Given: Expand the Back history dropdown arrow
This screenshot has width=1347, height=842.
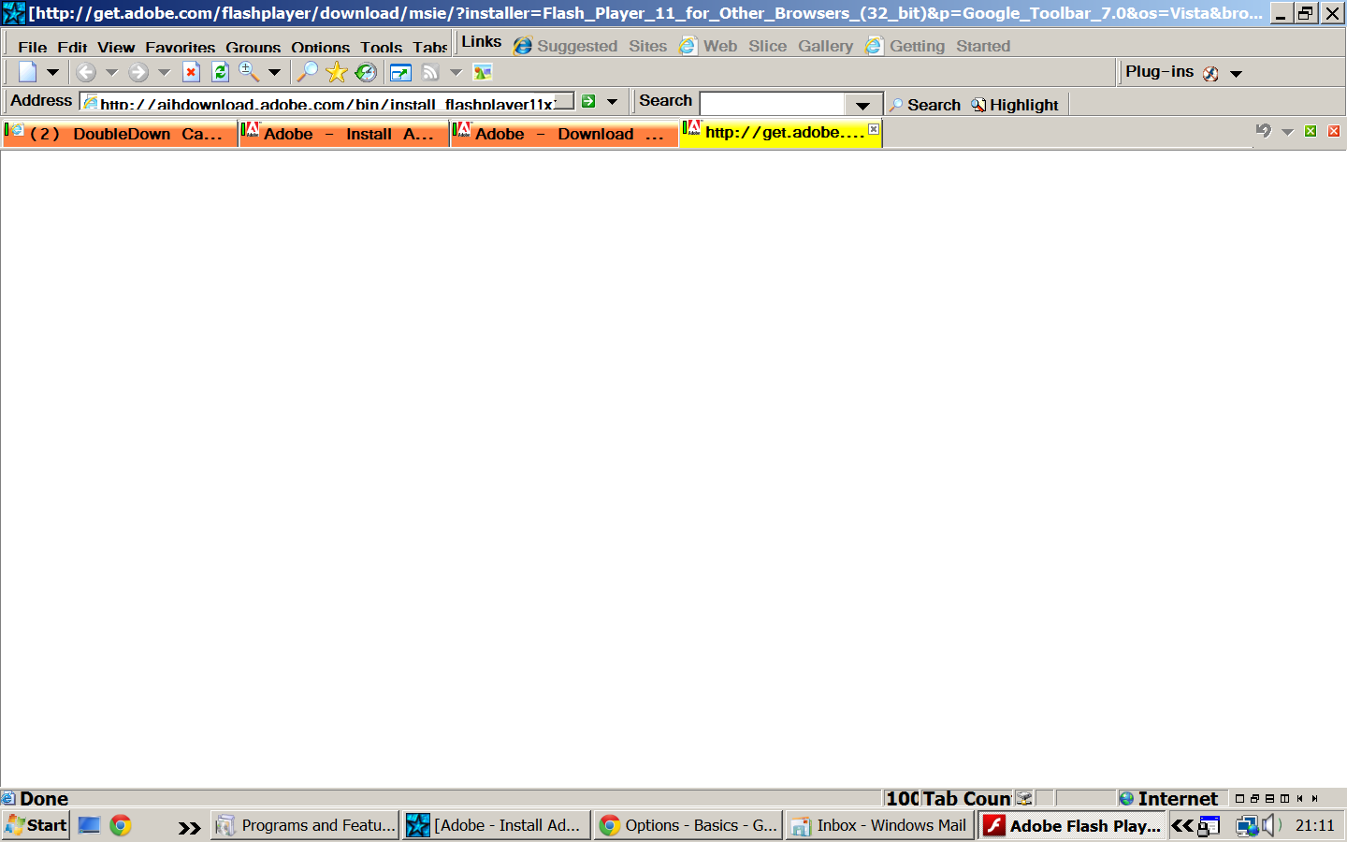Looking at the screenshot, I should pyautogui.click(x=111, y=72).
